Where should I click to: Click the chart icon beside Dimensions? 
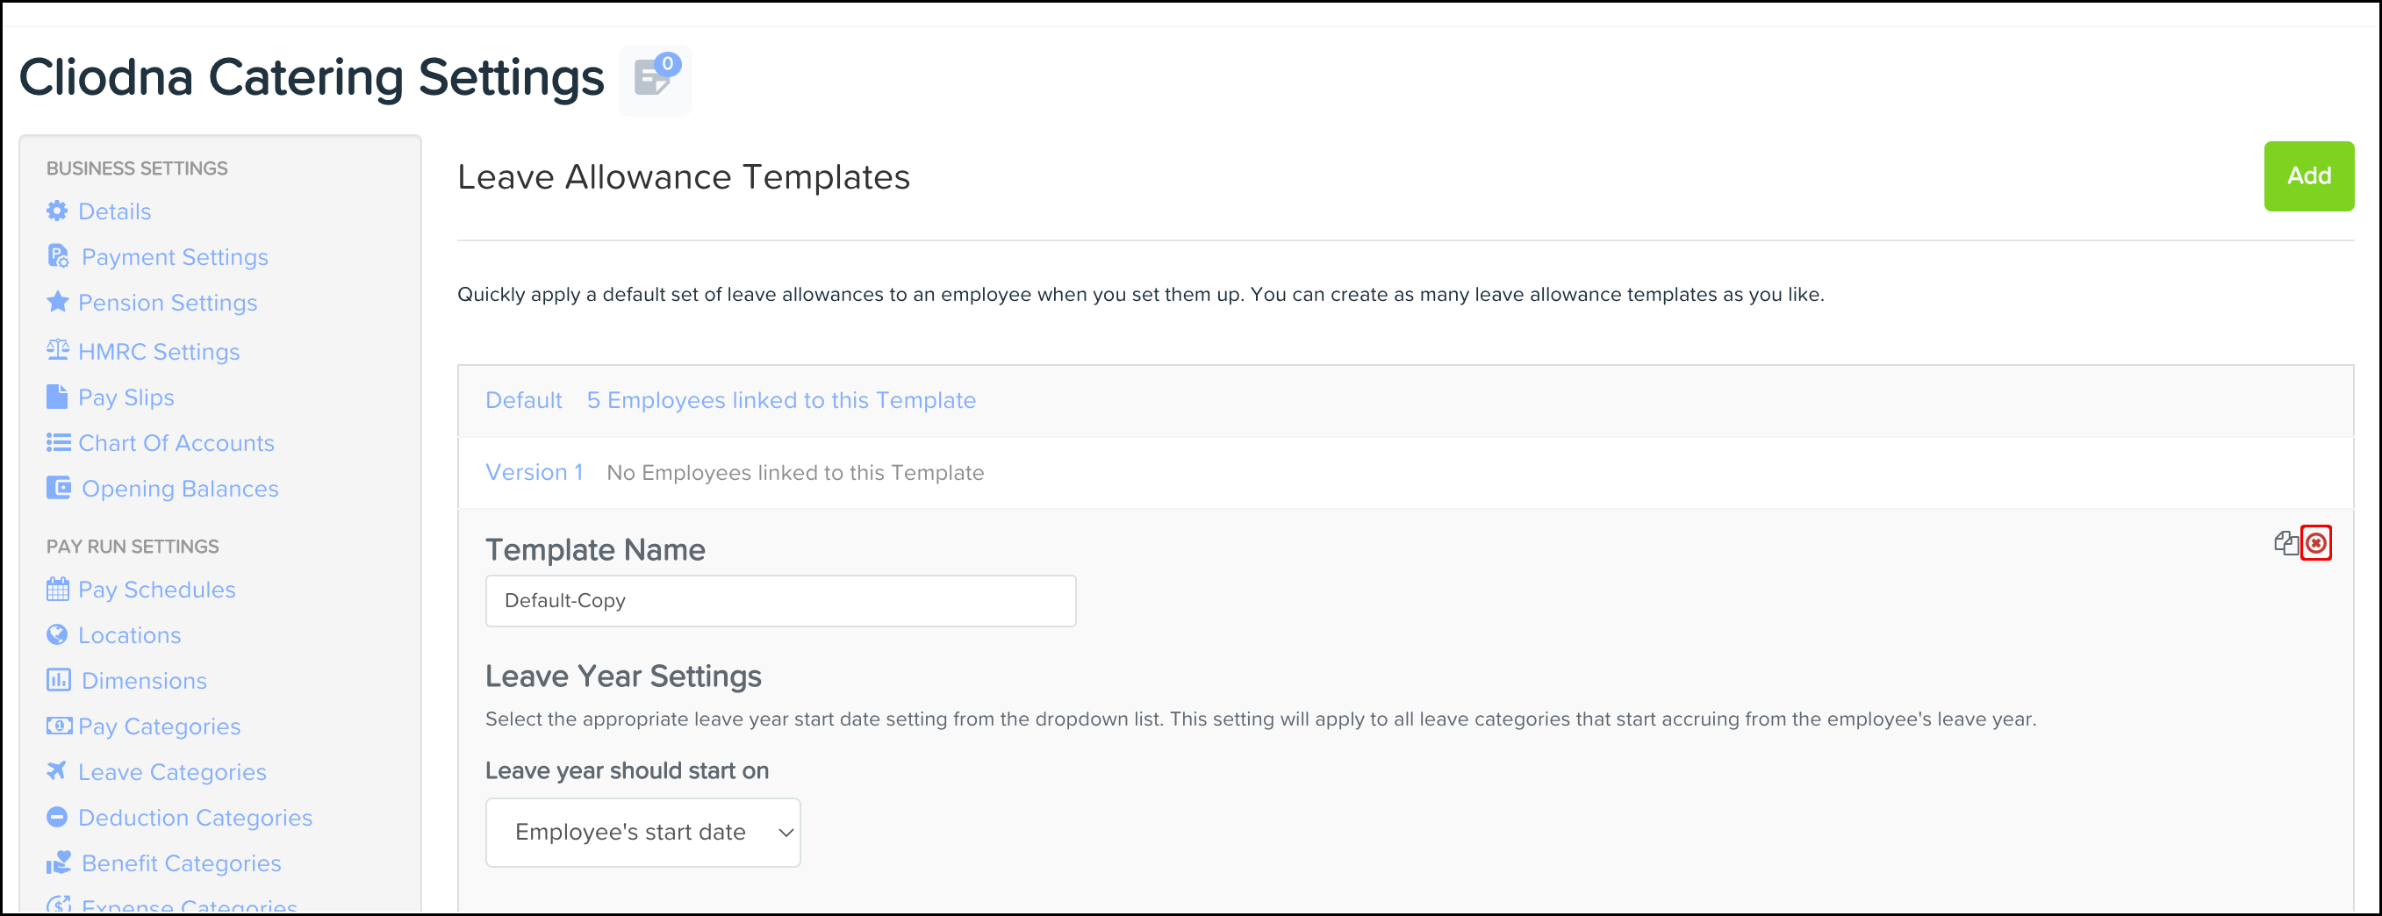pyautogui.click(x=58, y=680)
